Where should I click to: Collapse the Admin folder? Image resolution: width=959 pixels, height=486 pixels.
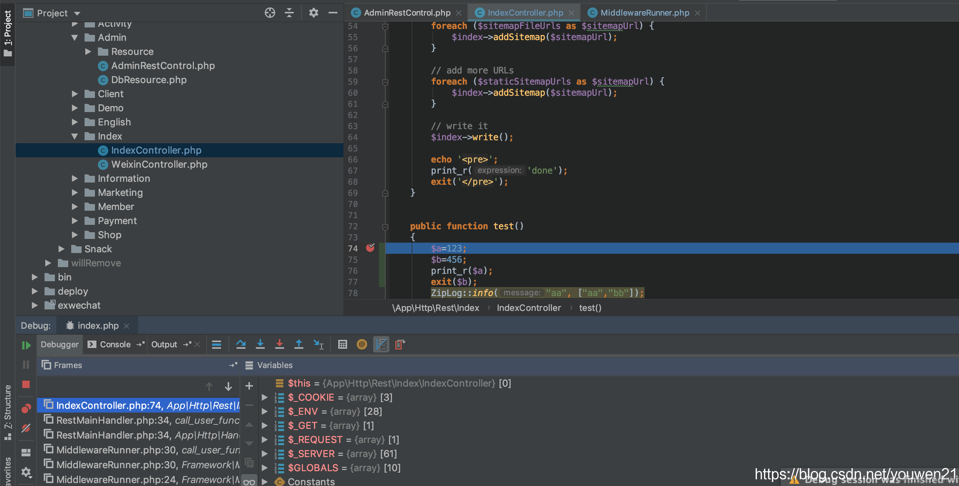coord(75,37)
